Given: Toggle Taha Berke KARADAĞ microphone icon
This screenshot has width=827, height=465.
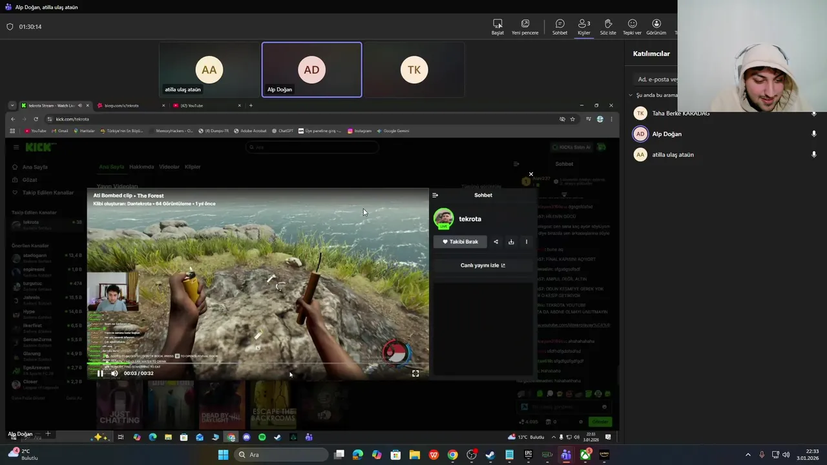Looking at the screenshot, I should pos(814,114).
